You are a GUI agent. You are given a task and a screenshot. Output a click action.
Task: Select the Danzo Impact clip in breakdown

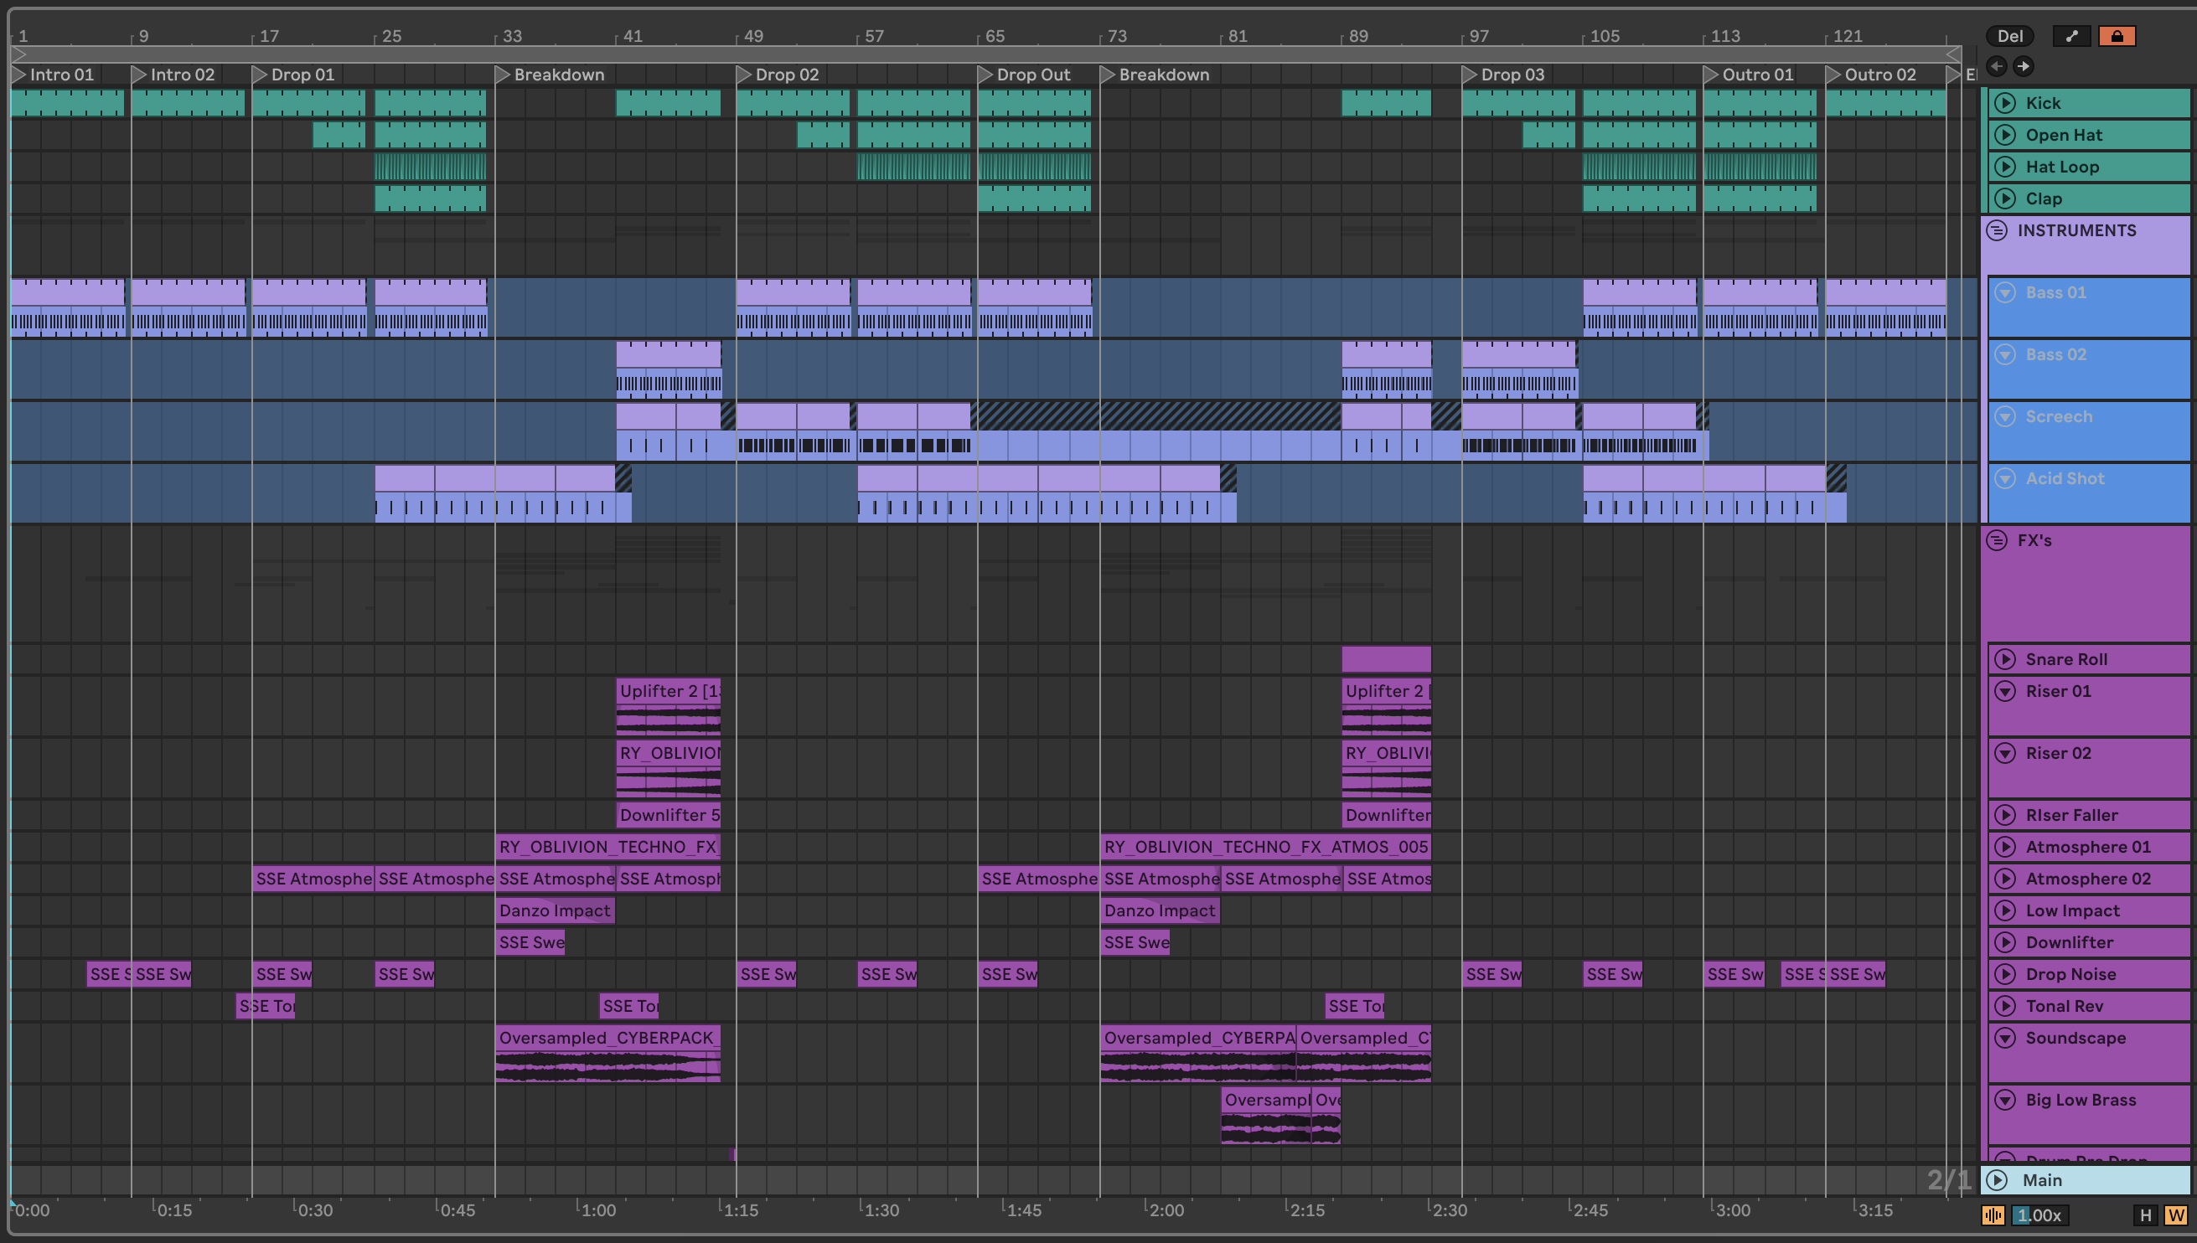(x=554, y=910)
